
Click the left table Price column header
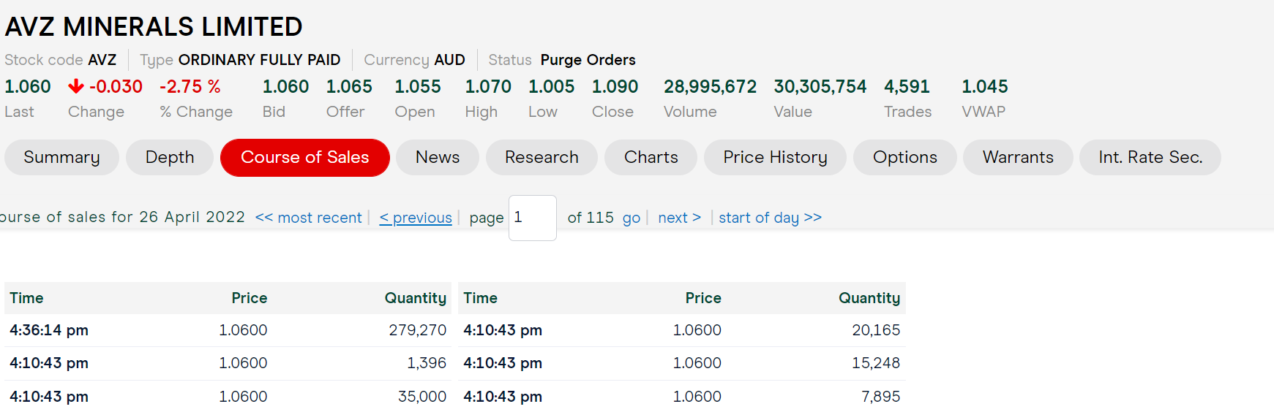pos(250,298)
